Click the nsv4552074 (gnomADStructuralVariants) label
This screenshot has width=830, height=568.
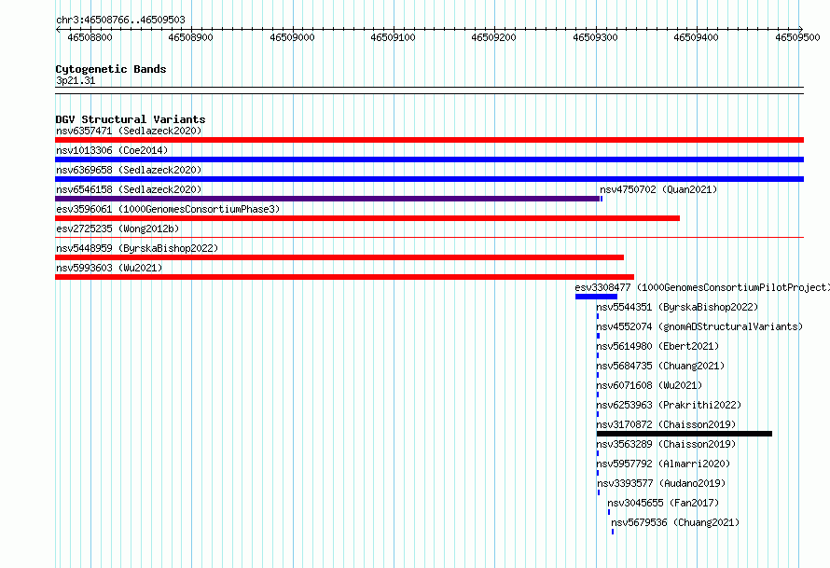[699, 326]
